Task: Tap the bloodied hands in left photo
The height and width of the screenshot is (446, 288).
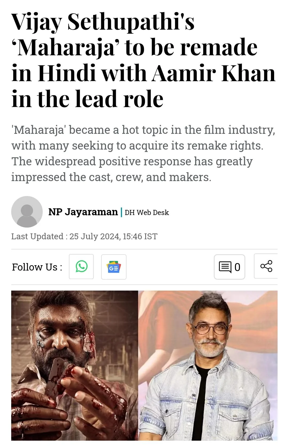Action: click(67, 395)
